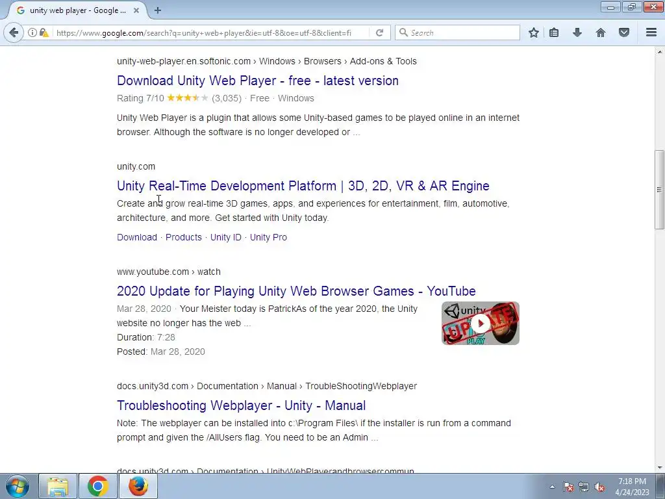Image resolution: width=665 pixels, height=499 pixels.
Task: Click the scrollbar up arrow
Action: 659,52
